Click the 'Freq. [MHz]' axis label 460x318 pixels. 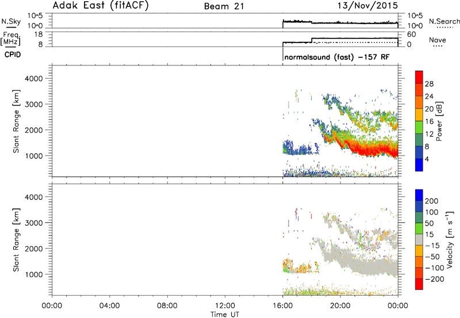pos(10,39)
